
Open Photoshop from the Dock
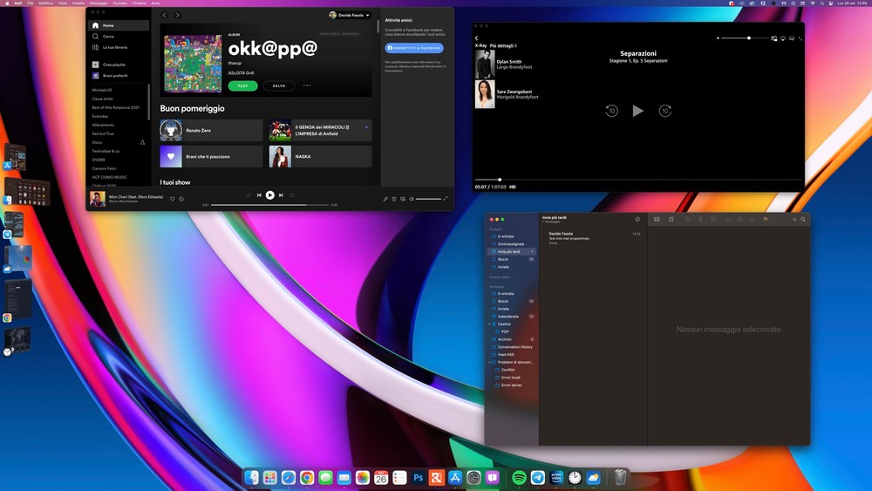point(419,478)
